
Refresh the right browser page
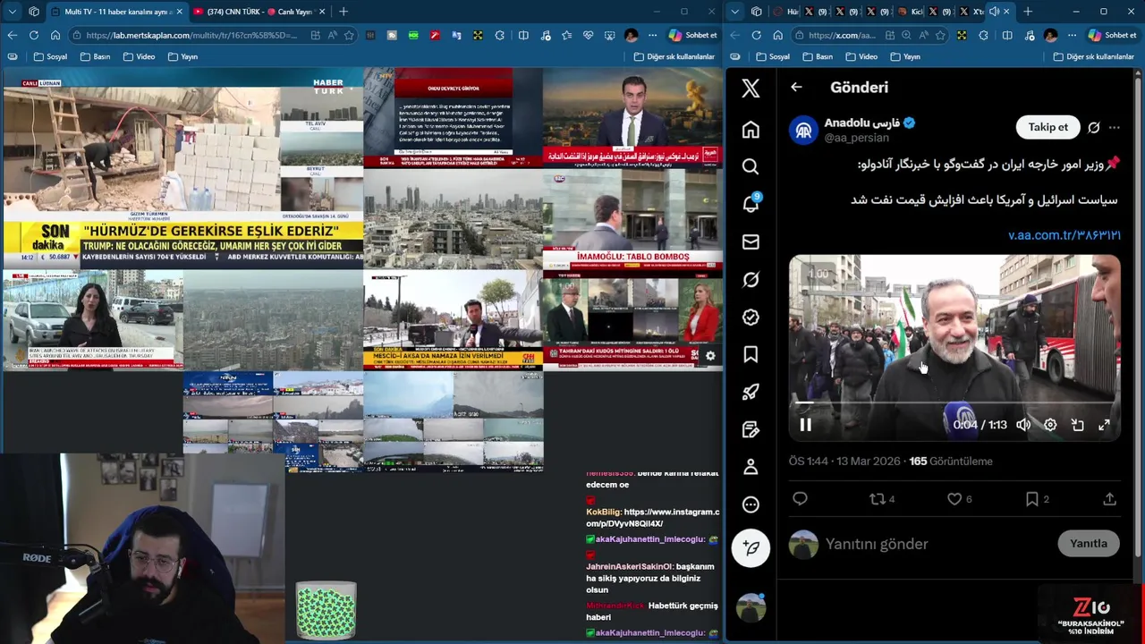point(756,35)
